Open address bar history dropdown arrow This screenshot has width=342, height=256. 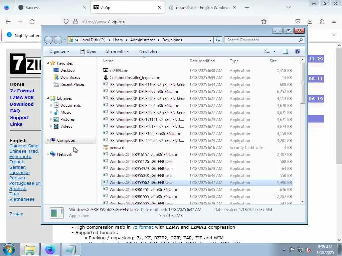coord(210,40)
